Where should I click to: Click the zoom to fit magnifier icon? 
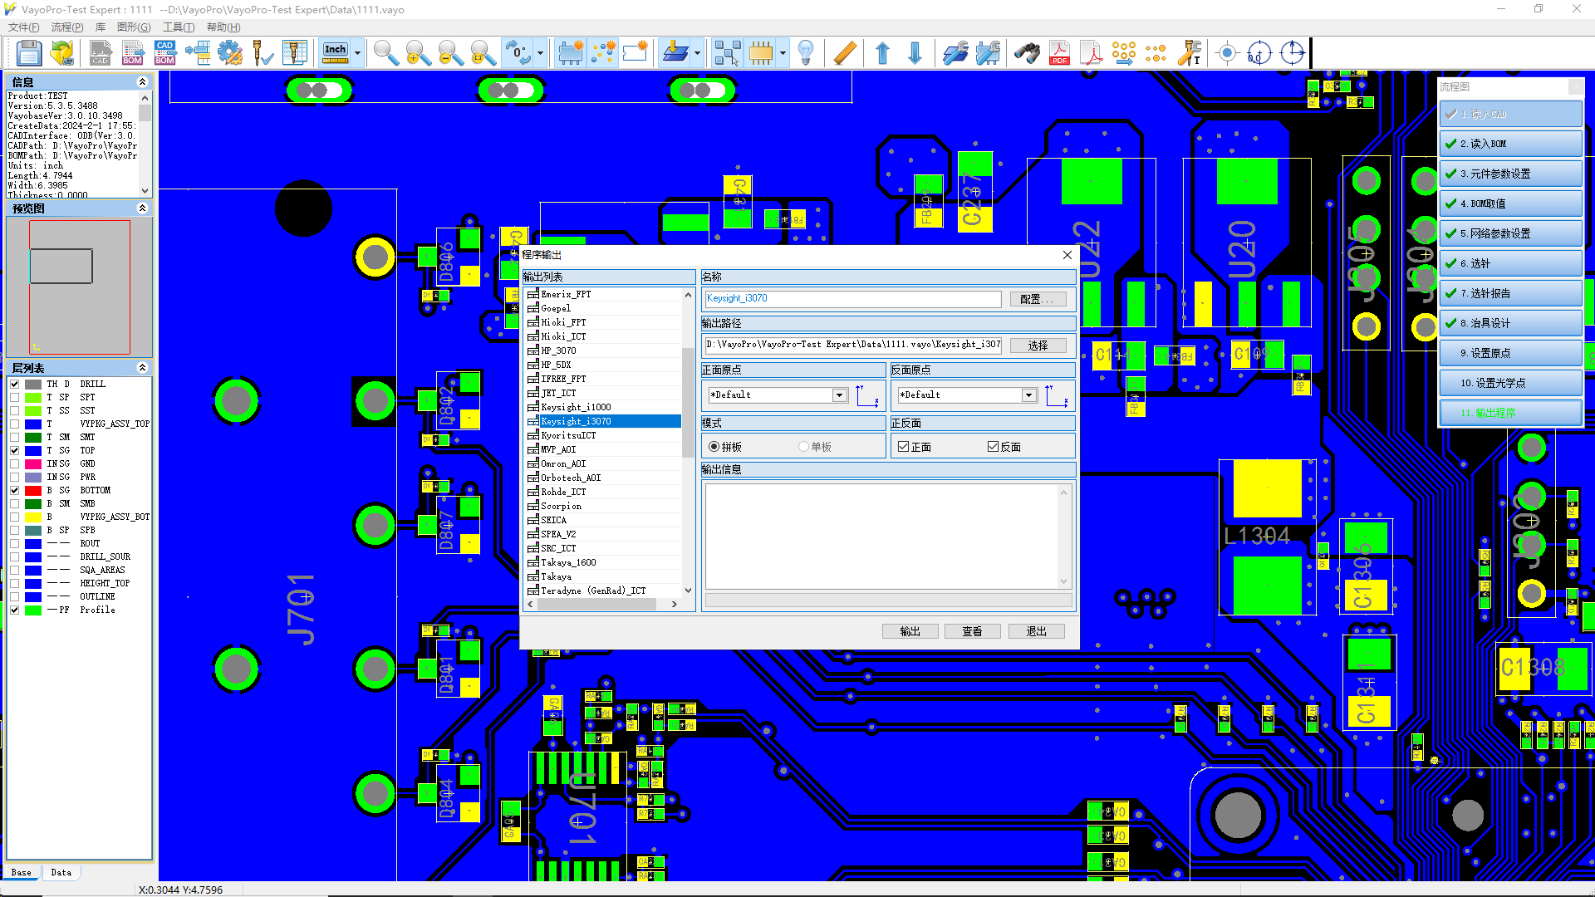[483, 53]
